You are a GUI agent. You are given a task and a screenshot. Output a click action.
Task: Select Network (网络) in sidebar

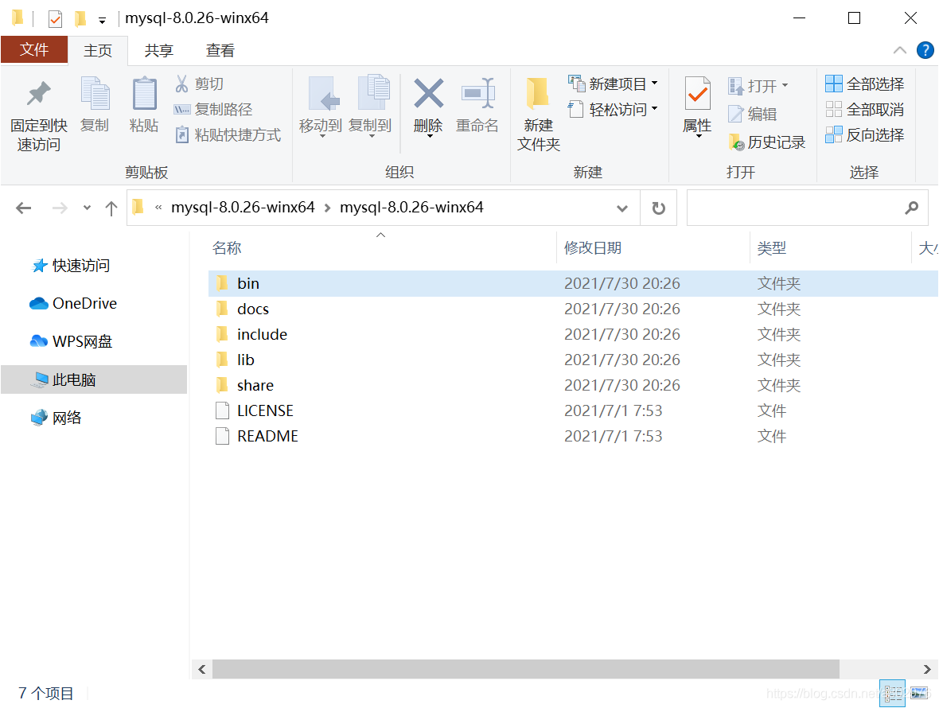pyautogui.click(x=56, y=418)
